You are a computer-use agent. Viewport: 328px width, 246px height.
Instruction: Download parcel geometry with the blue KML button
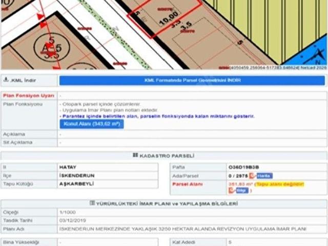click(192, 81)
